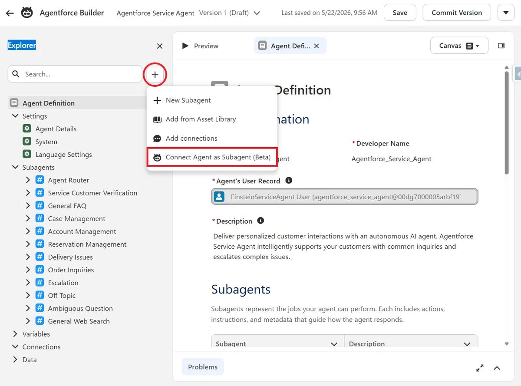The width and height of the screenshot is (521, 386).
Task: Open the Description column header dropdown
Action: [467, 344]
